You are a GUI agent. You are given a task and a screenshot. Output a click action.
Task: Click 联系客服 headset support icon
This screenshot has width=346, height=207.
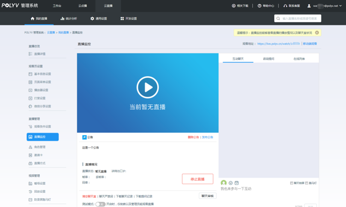pos(285,6)
